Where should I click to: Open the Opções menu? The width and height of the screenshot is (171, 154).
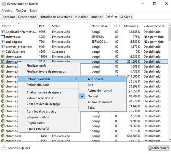(x=21, y=10)
